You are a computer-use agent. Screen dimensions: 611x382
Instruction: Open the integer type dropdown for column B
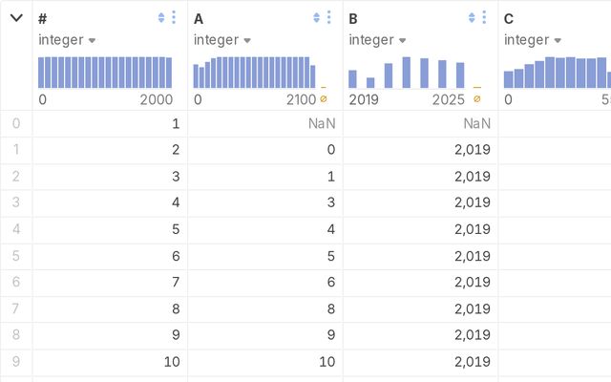tap(377, 40)
